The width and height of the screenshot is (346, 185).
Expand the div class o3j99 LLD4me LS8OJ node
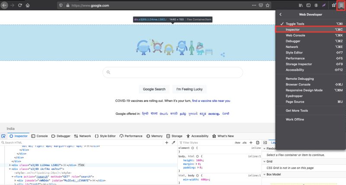point(10,165)
